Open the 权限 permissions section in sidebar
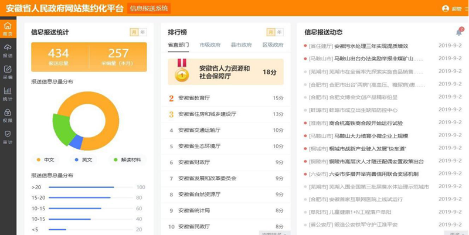This screenshot has height=235, width=469. point(8,116)
